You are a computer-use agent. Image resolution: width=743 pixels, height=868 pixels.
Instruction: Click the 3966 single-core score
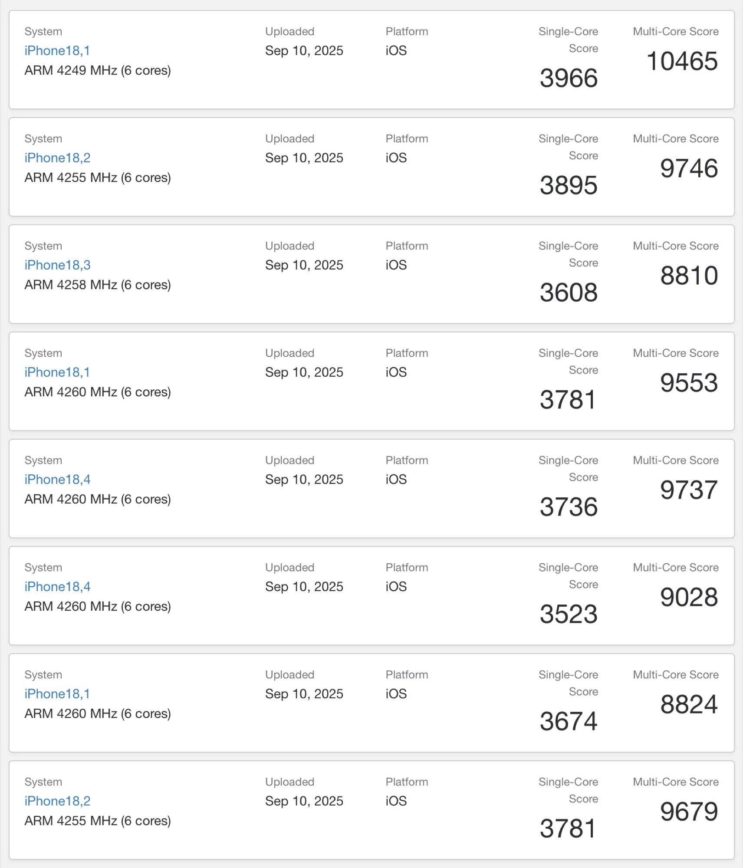click(x=569, y=78)
